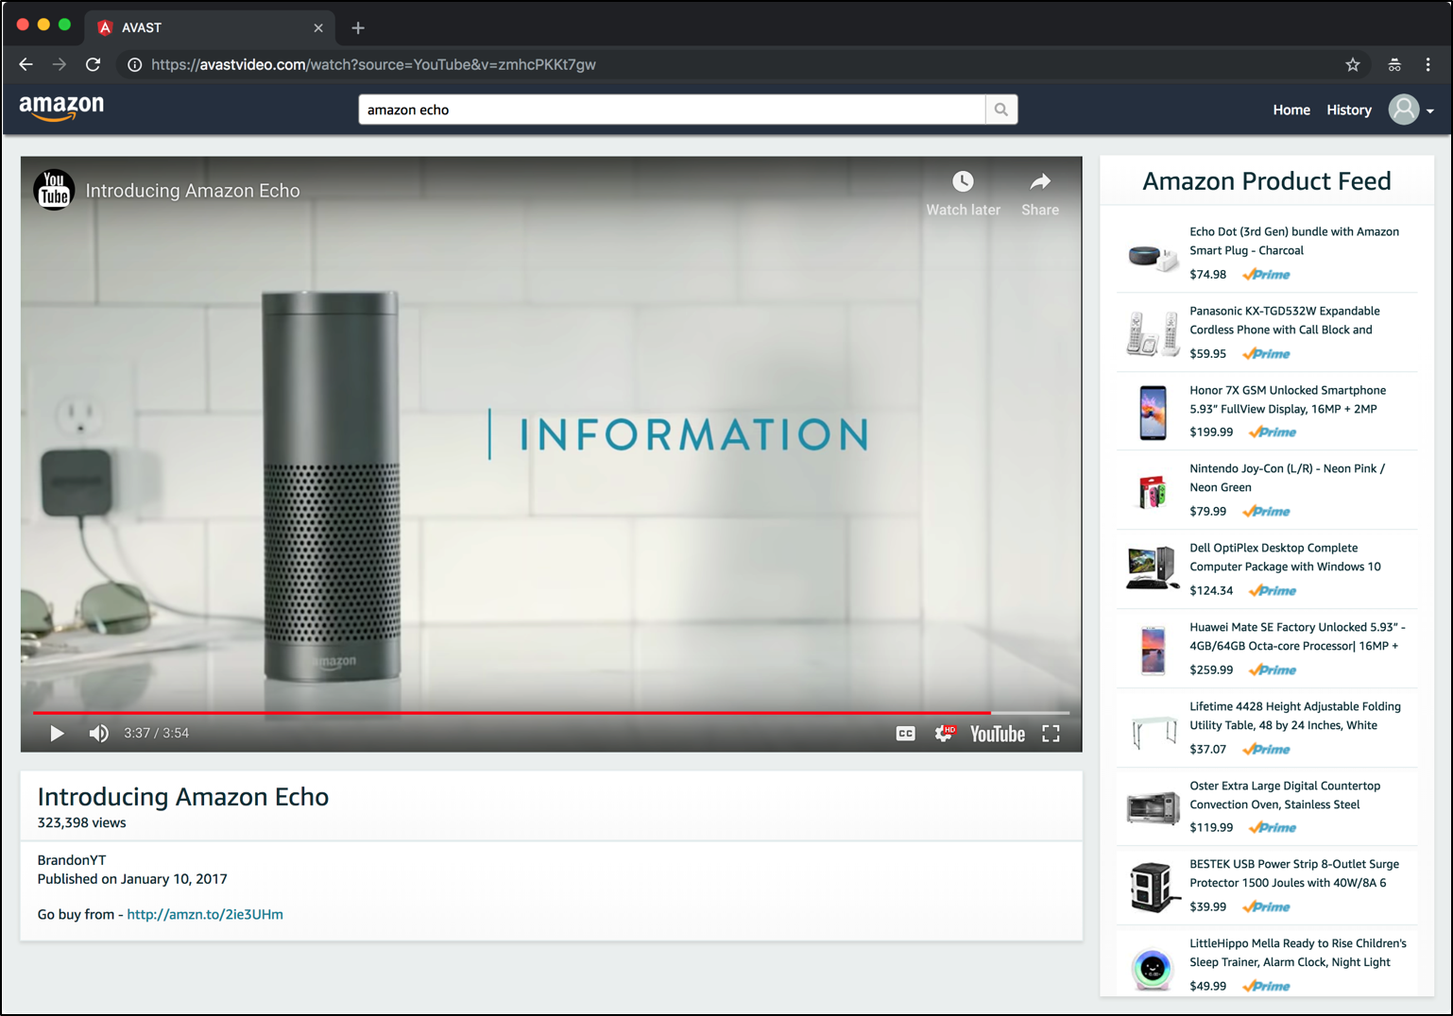Click Prime badge next to $74.98

[x=1266, y=275]
